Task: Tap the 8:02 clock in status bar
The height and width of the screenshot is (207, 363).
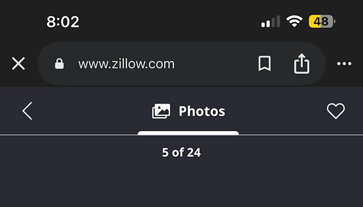Action: [x=63, y=22]
